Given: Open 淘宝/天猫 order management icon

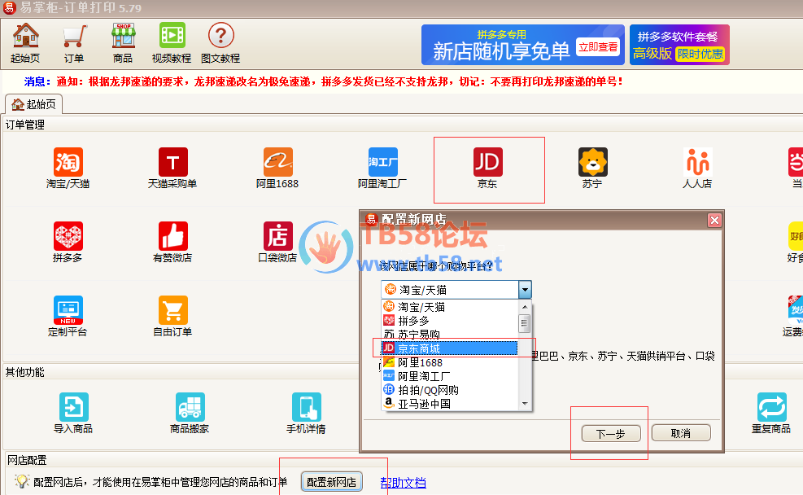Looking at the screenshot, I should pos(68,168).
